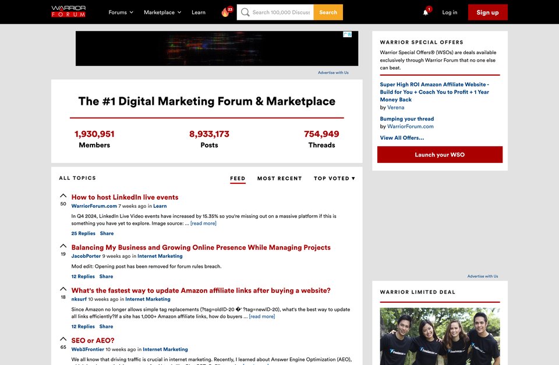This screenshot has width=559, height=365.
Task: Click Internet Marketing category on JacobPorter's thread
Action: 160,256
